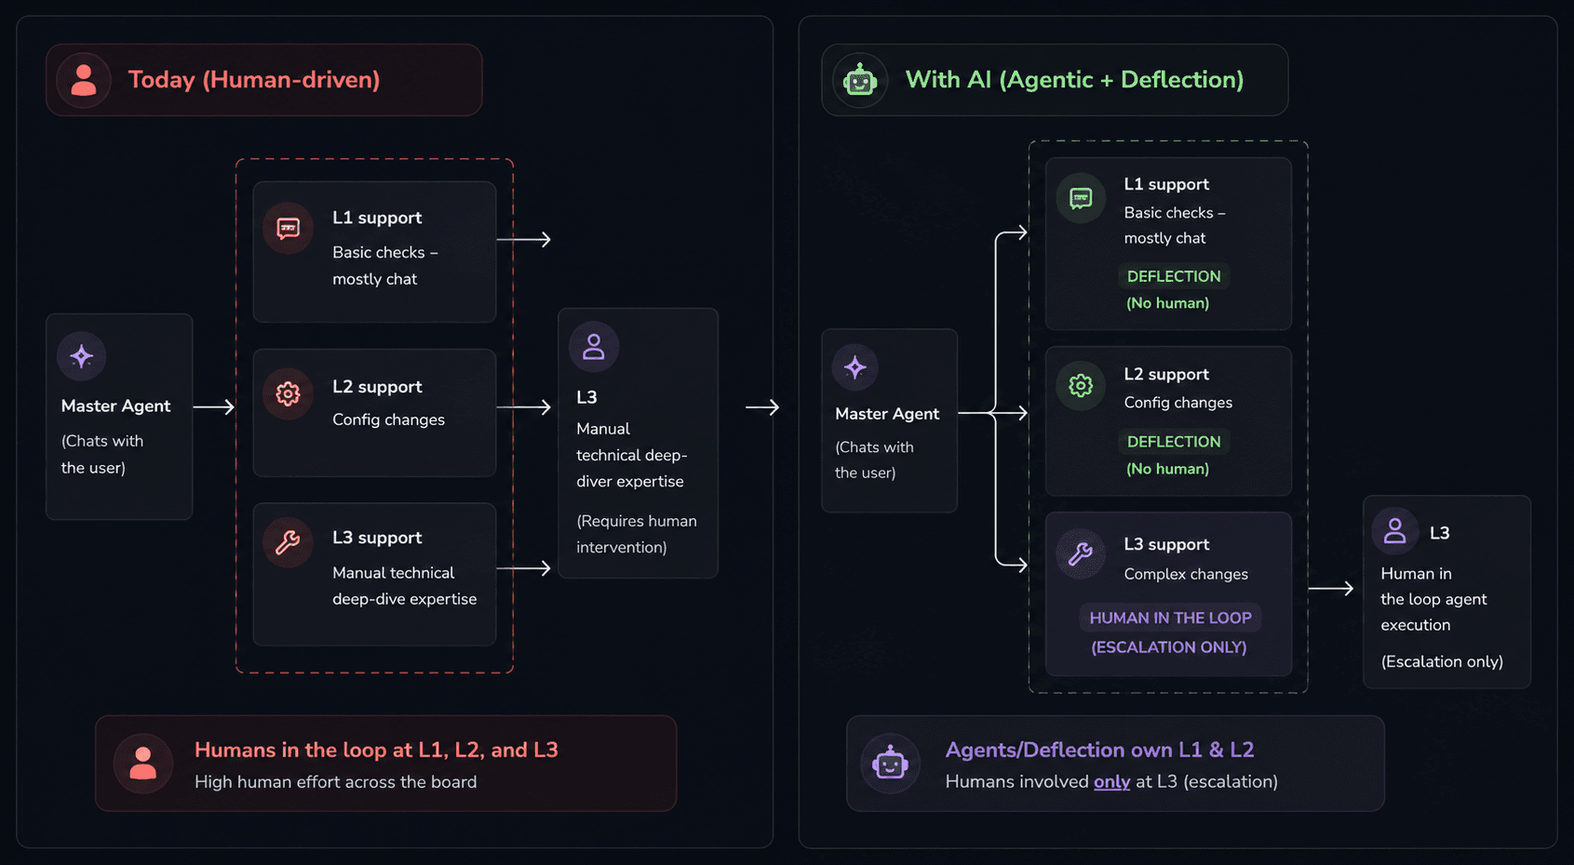This screenshot has height=865, width=1574.
Task: Click the person icon above L3 Manual technical
Action: 594,347
